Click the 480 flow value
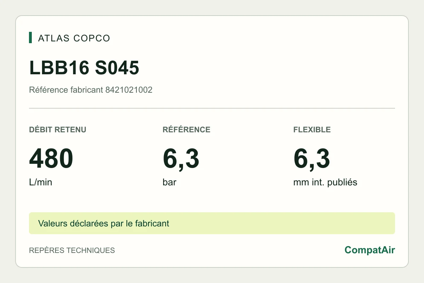Screen dimensions: 424x283 tap(51, 159)
